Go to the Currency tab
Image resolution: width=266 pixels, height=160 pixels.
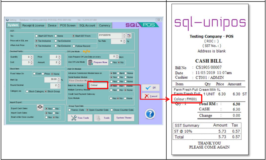tap(105, 26)
